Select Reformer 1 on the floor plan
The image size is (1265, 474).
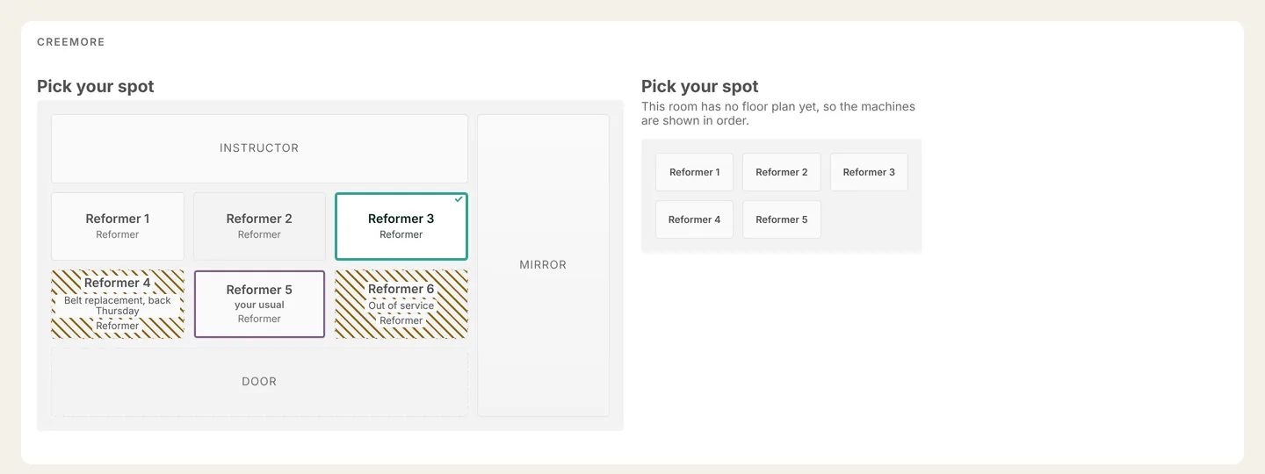pyautogui.click(x=118, y=226)
